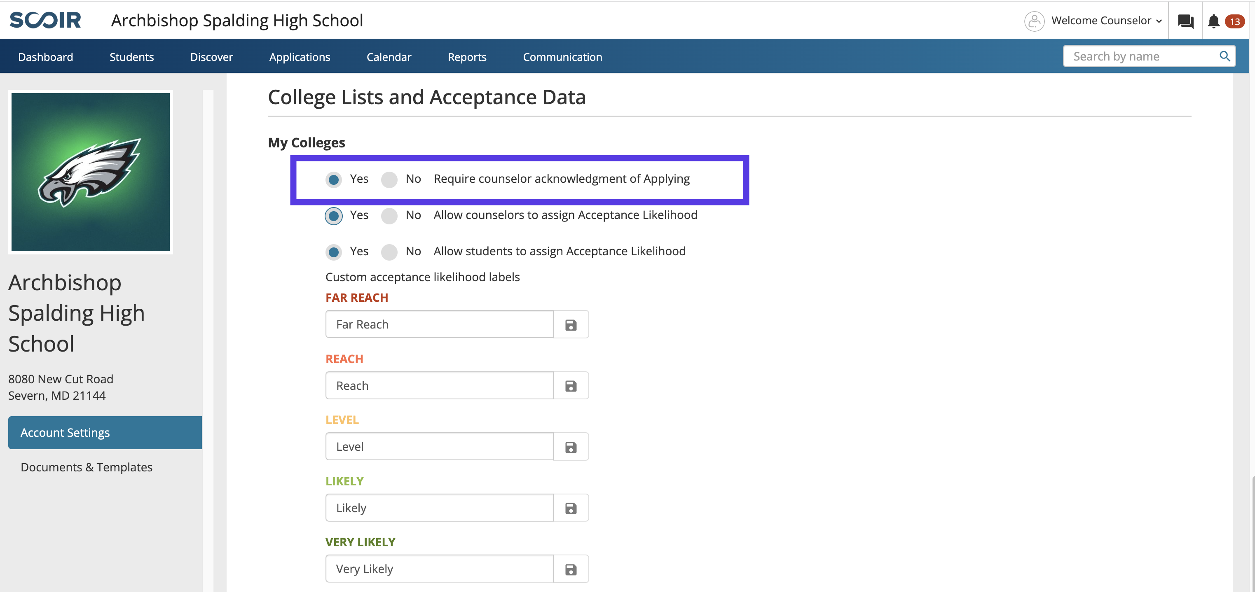Save the Level label
1255x592 pixels.
click(x=571, y=447)
